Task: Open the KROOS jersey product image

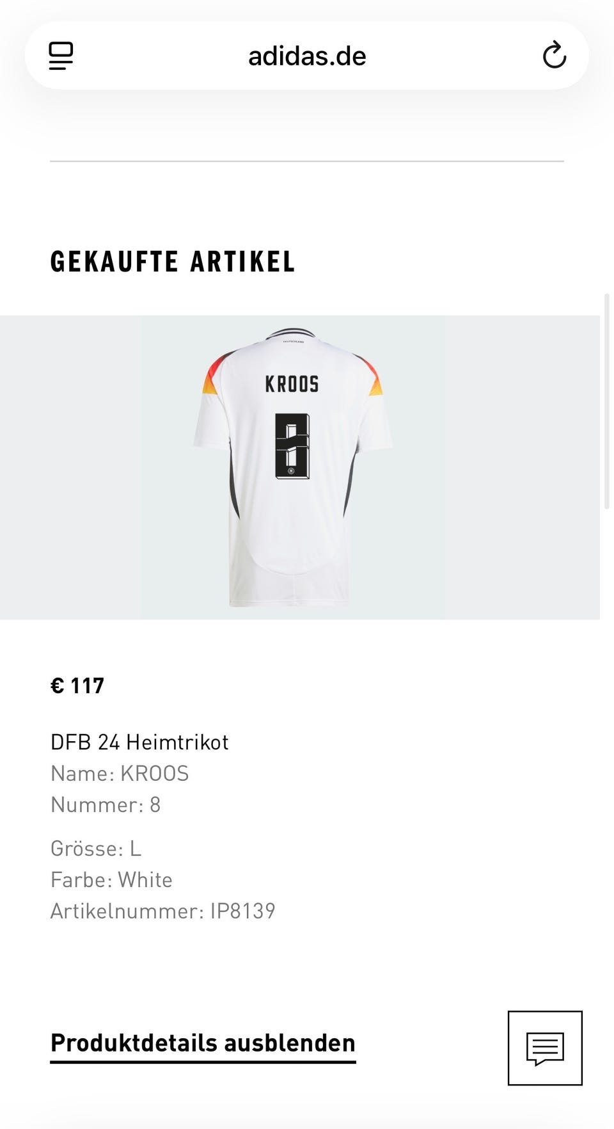Action: [293, 467]
